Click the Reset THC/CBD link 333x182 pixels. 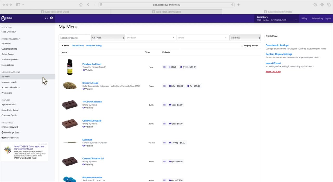coord(273,72)
